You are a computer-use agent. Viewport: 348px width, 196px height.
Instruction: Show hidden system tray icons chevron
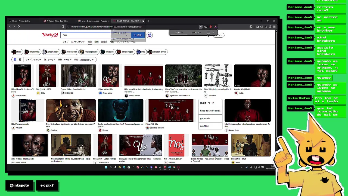[x=242, y=167]
